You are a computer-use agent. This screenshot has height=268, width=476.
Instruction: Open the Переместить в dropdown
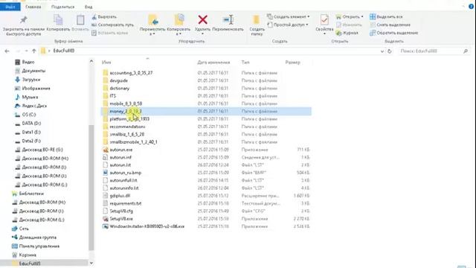152,25
